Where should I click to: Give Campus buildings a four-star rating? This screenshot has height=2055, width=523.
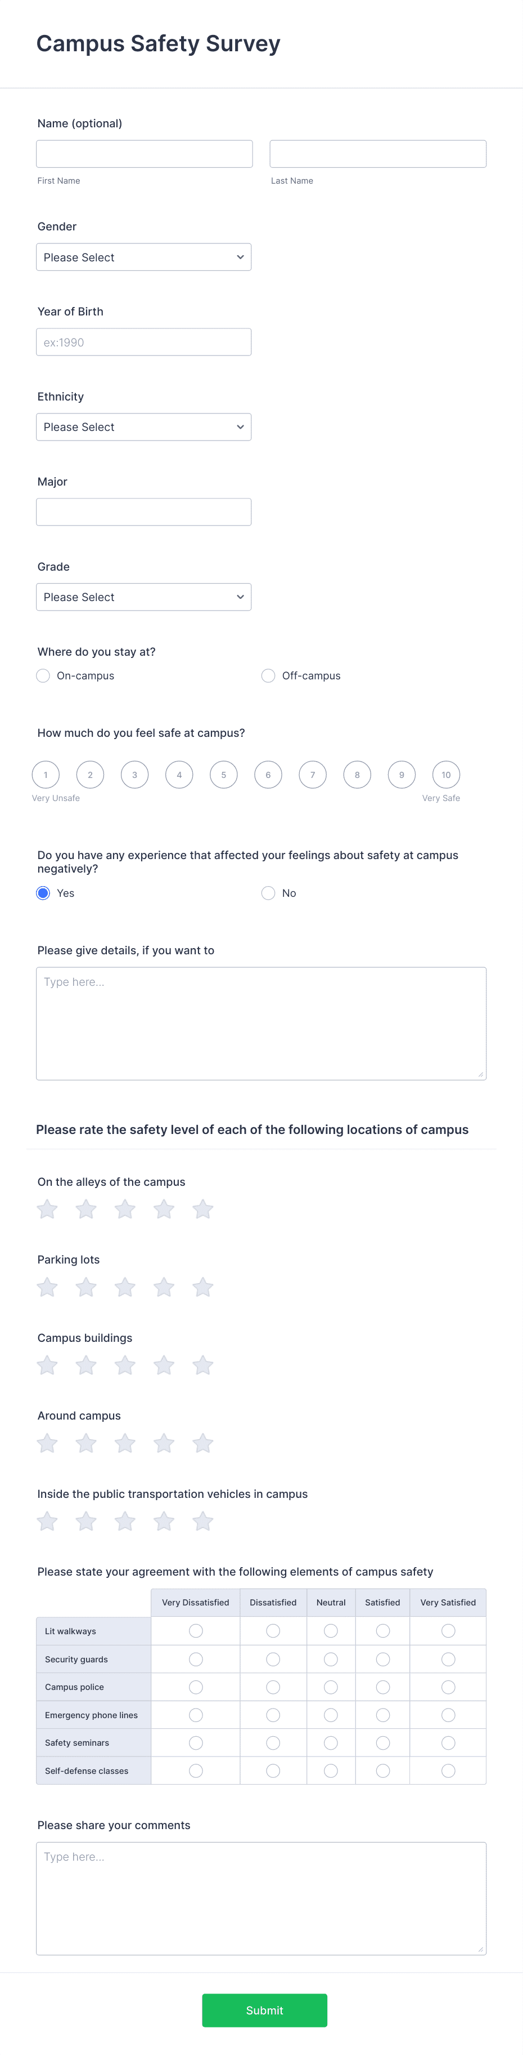(x=163, y=1365)
